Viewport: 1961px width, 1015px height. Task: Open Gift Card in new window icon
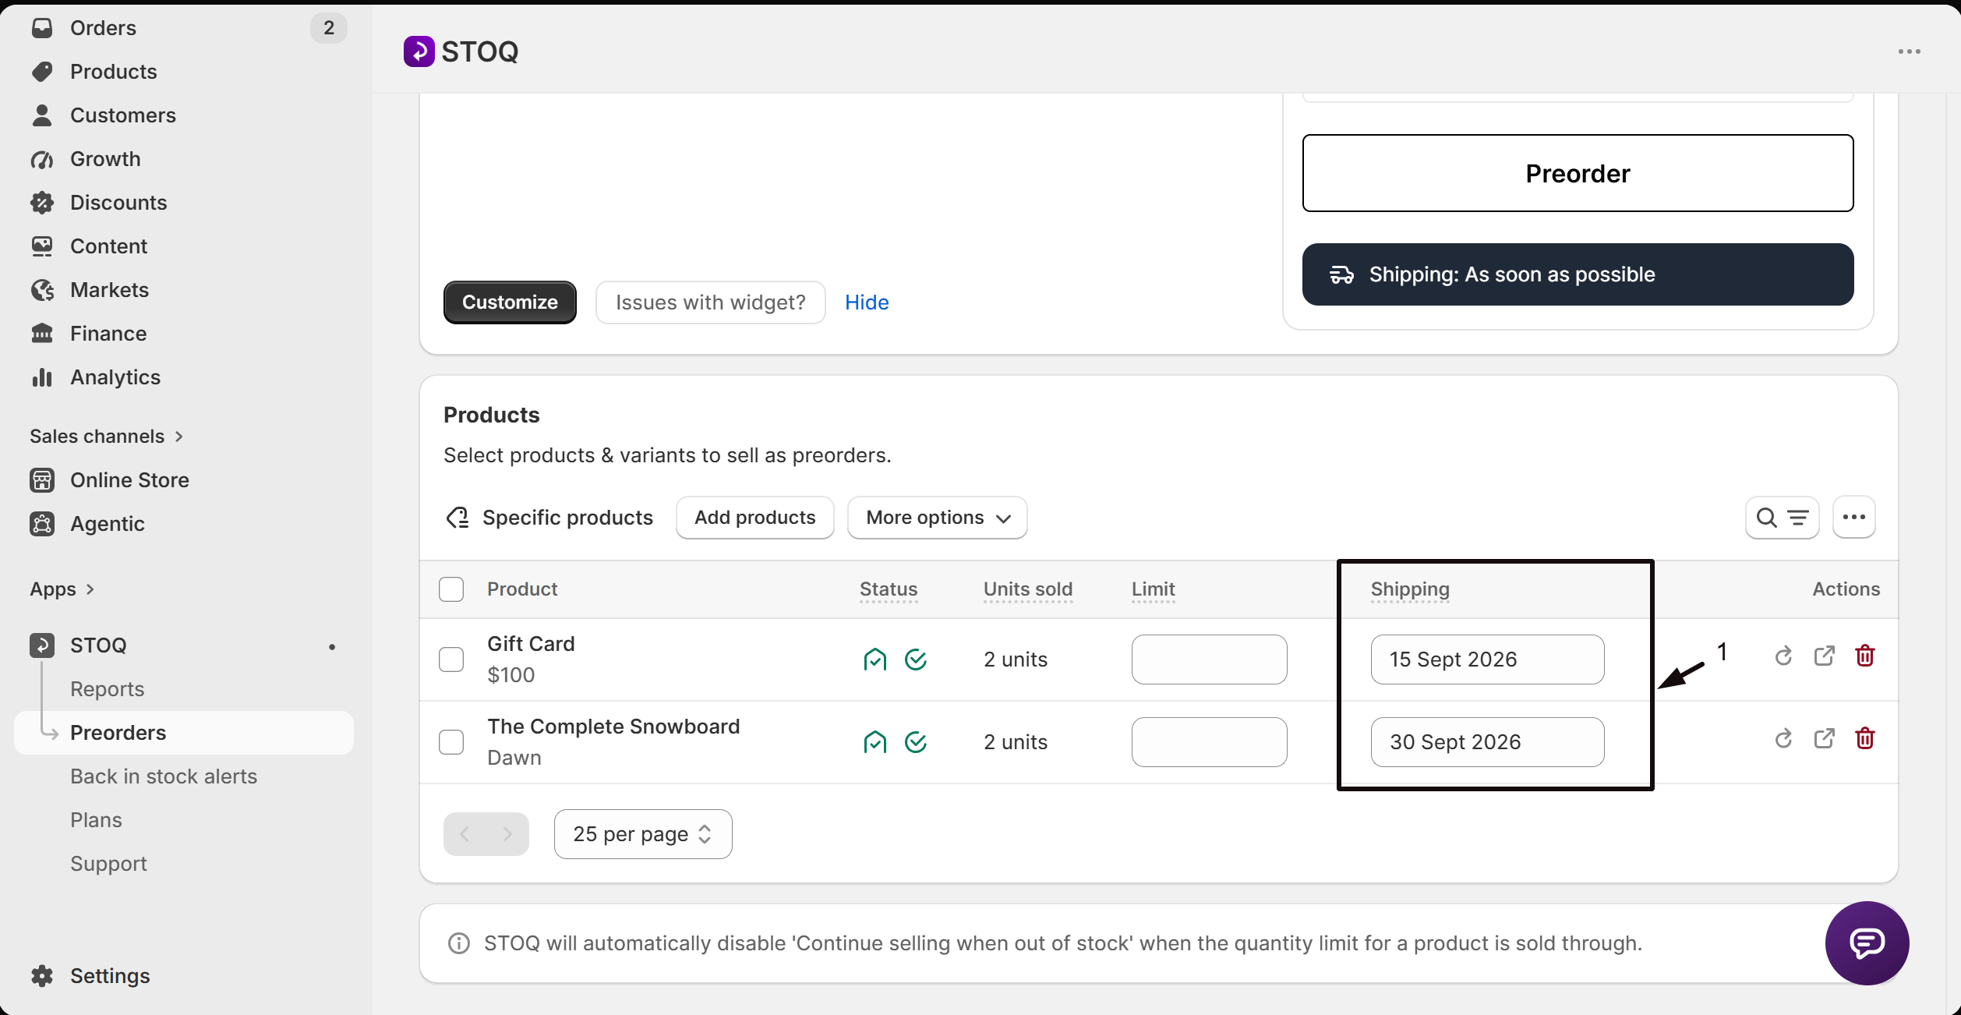pyautogui.click(x=1824, y=656)
